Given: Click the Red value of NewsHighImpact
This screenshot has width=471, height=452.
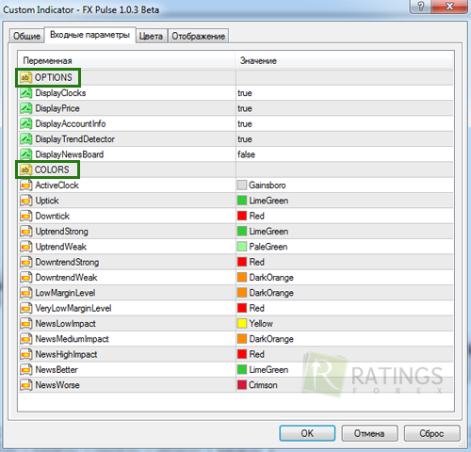Looking at the screenshot, I should pos(257,354).
